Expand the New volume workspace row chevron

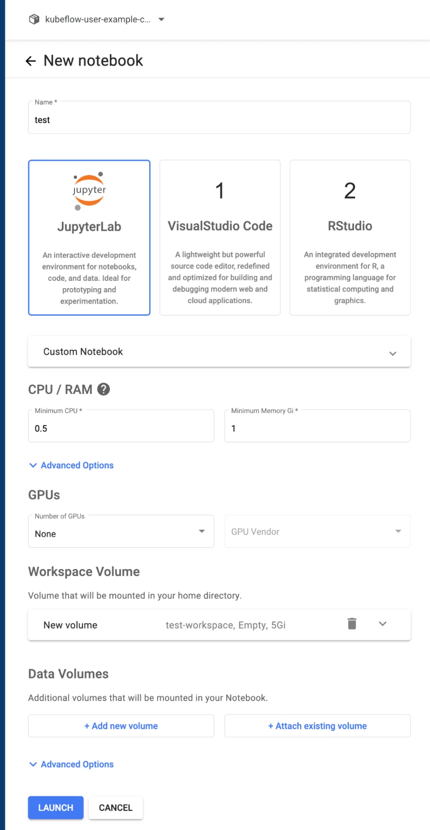382,624
